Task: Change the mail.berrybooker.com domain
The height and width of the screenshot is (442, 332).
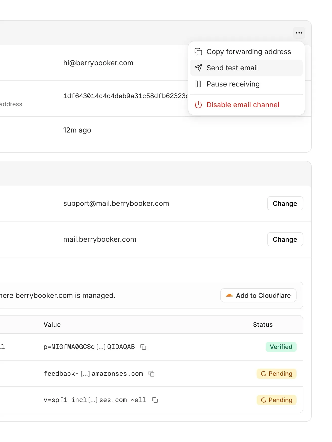Action: coord(285,239)
